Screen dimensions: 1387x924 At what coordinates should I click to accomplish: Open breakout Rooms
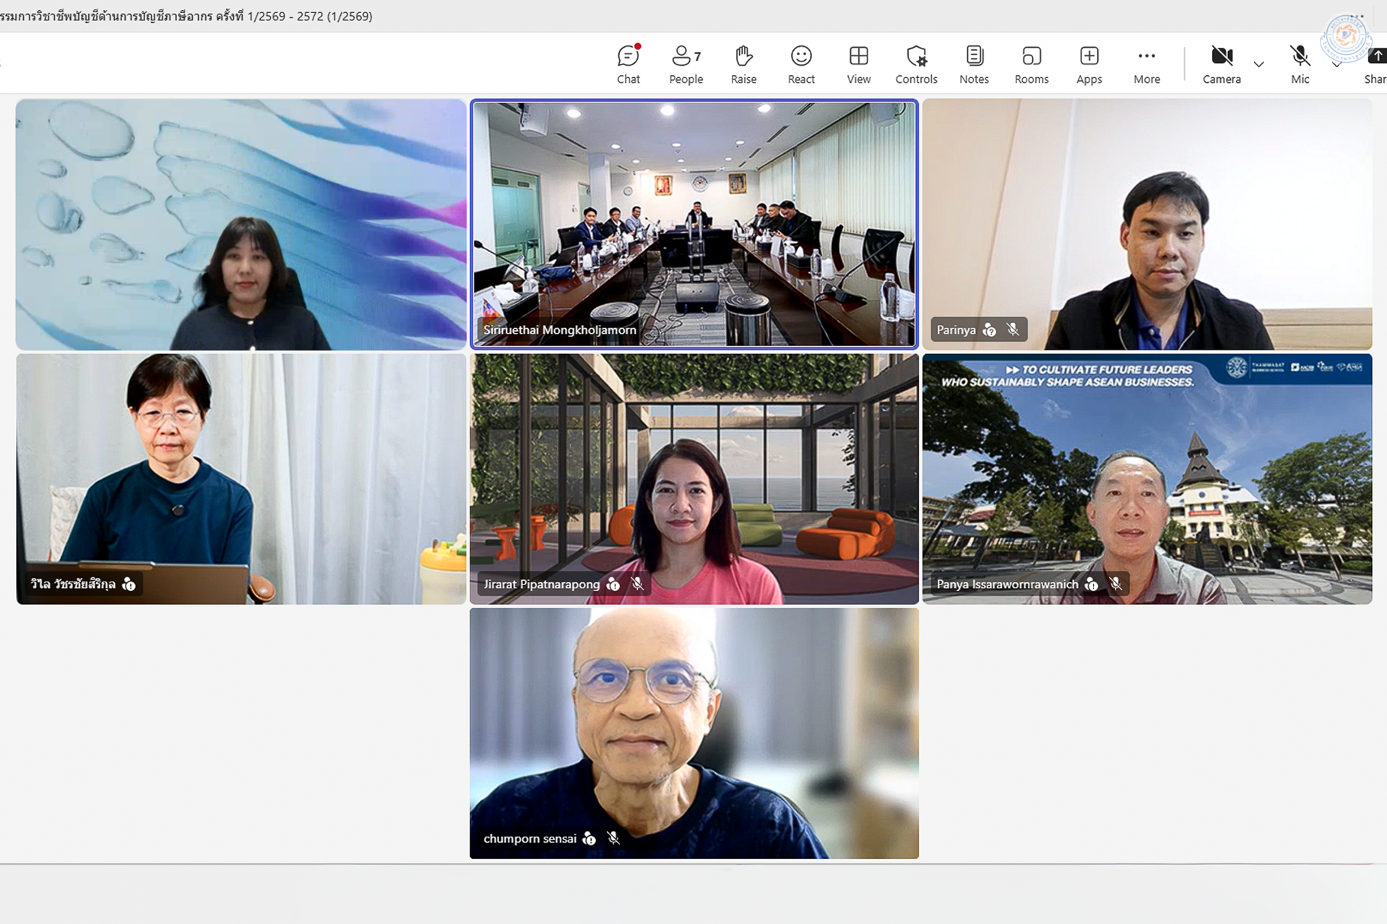point(1032,64)
